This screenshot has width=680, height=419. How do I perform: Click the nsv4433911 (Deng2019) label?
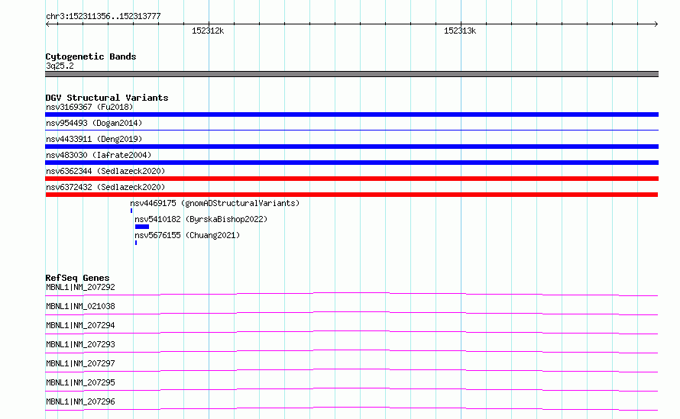click(x=94, y=139)
